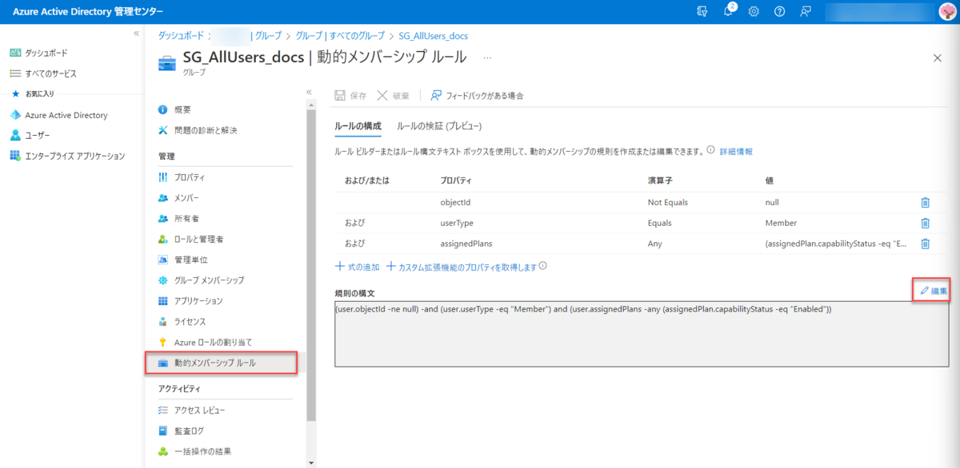
Task: Click info icon next to custom extension link
Action: click(543, 266)
